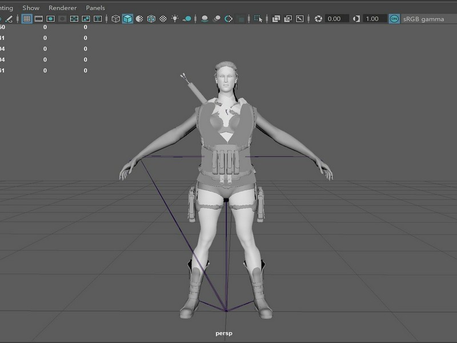Screen dimensions: 457x343
Task: Click the grayed-out Gate Mask icon
Action: click(62, 19)
